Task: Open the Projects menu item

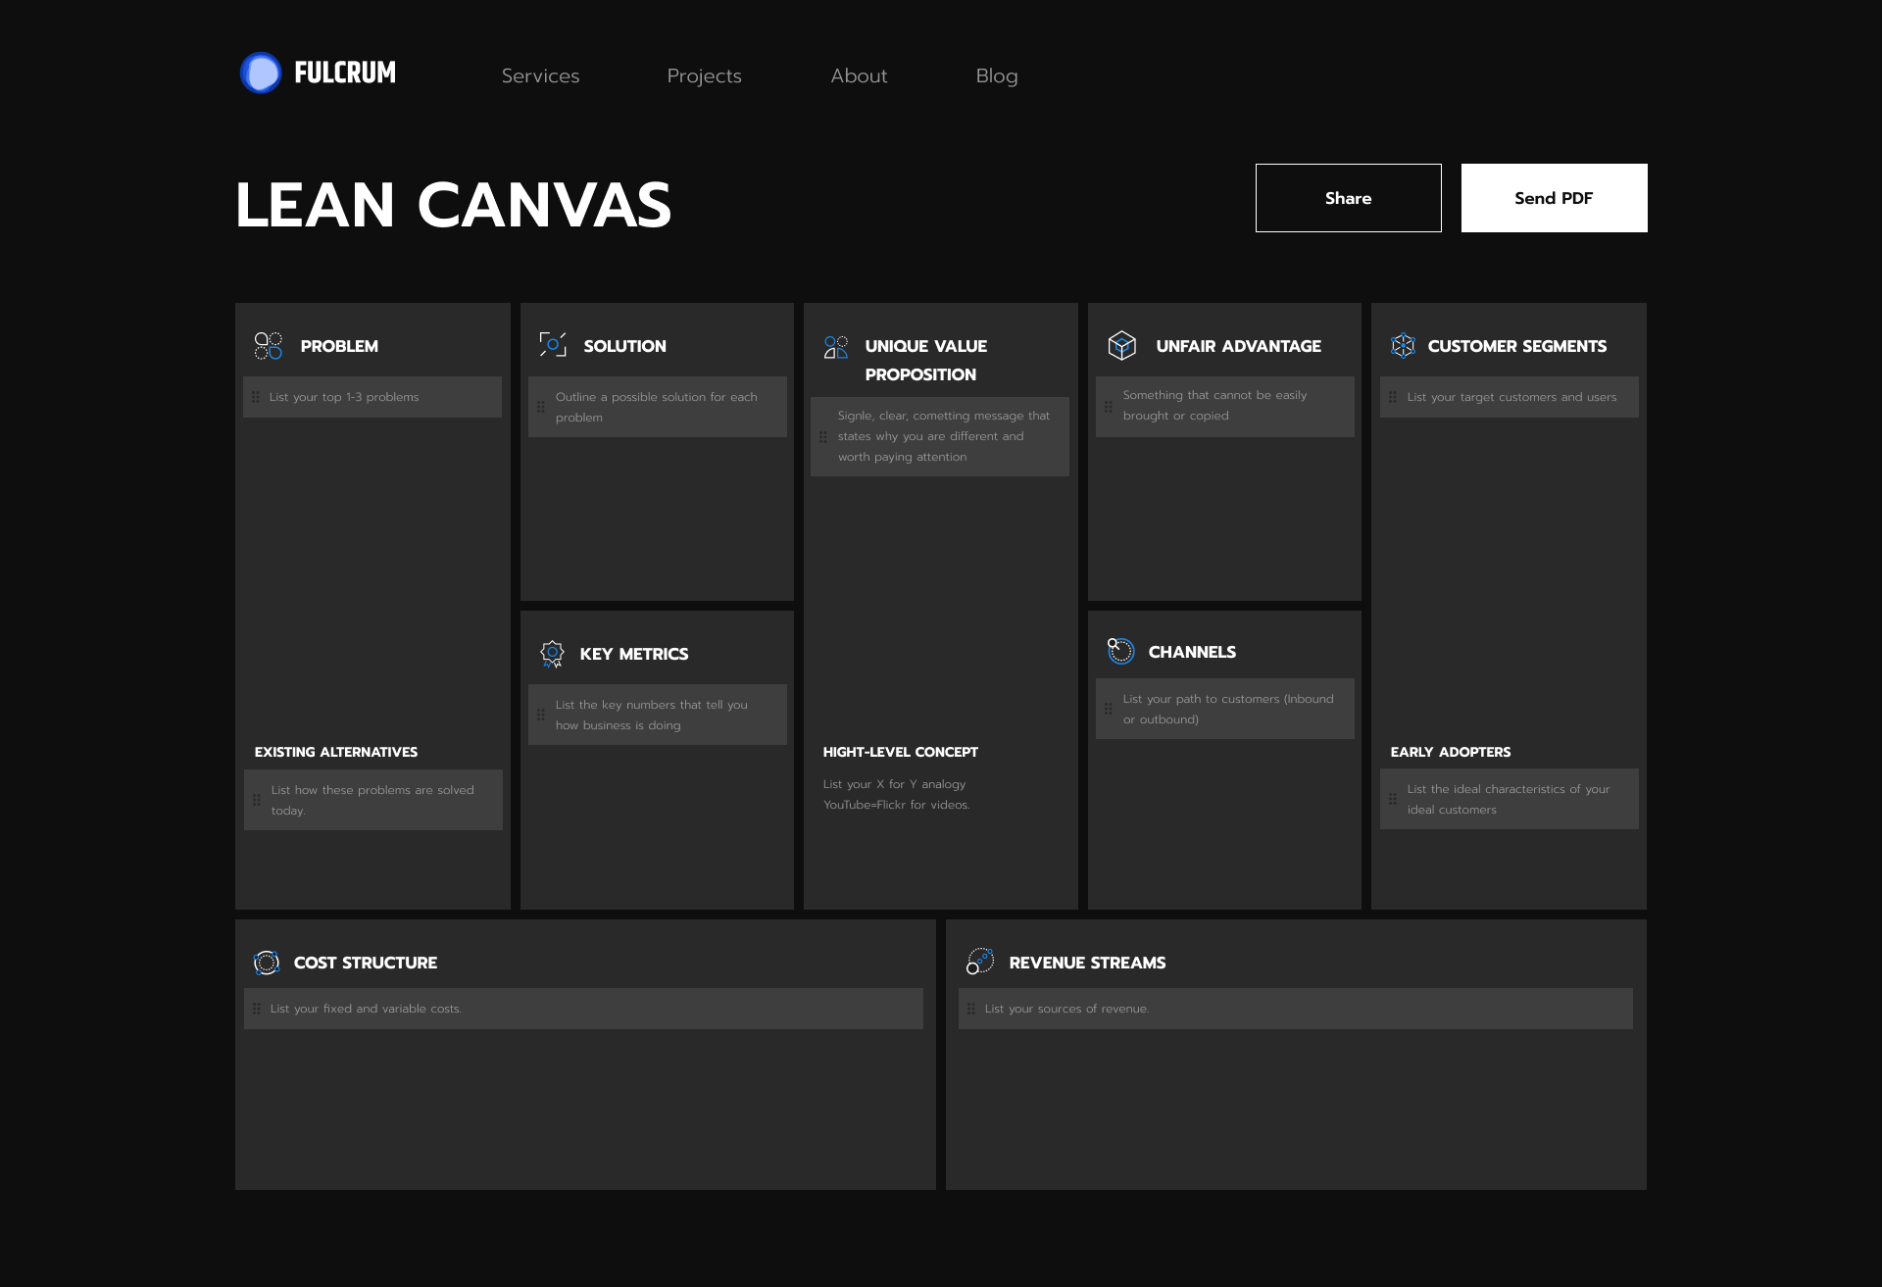Action: tap(702, 75)
